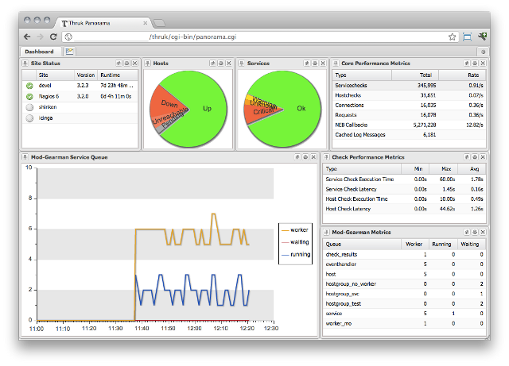The image size is (509, 366).
Task: Select the Dashboard tab
Action: (39, 52)
